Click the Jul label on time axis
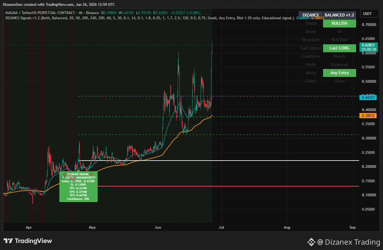383x250 pixels. (x=221, y=227)
